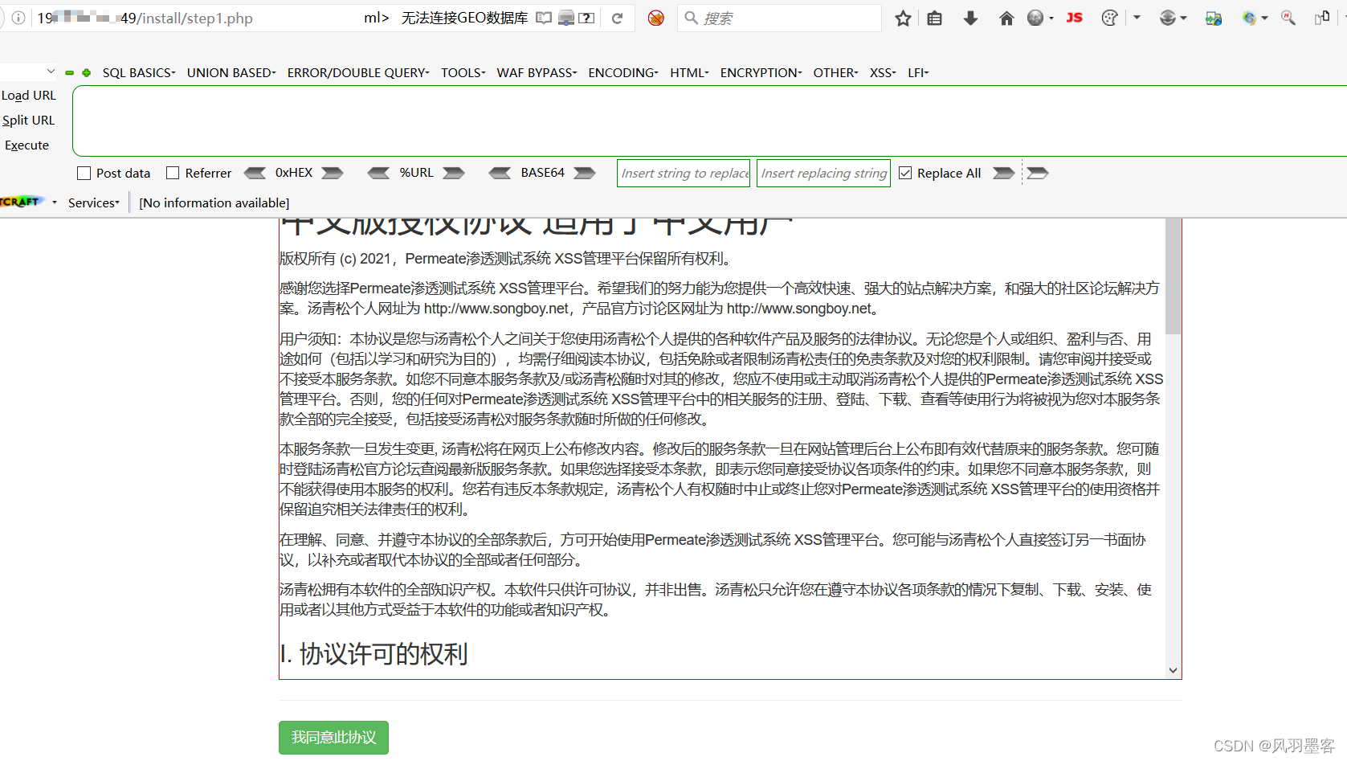Click the license agreement scrollbar thumb

(1173, 276)
